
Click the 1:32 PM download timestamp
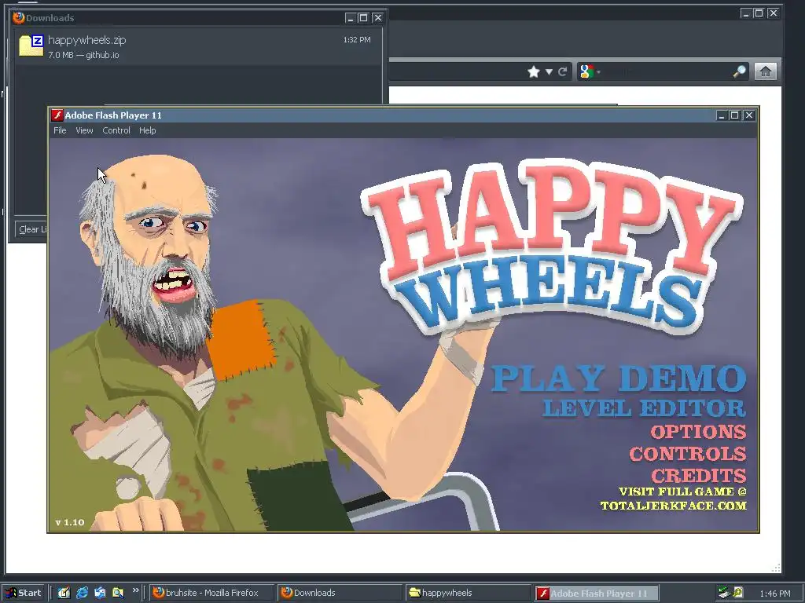click(x=357, y=39)
